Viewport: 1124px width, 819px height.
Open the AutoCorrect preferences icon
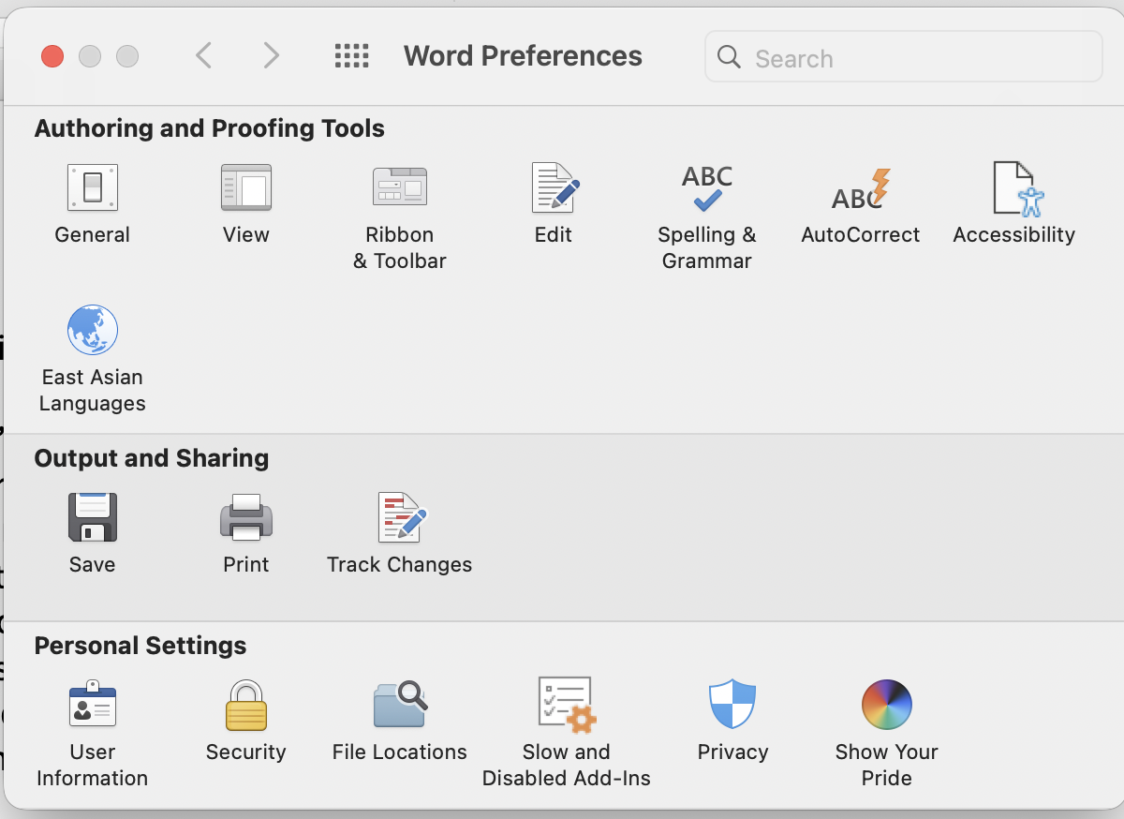pyautogui.click(x=861, y=189)
